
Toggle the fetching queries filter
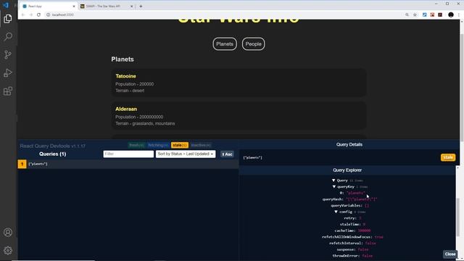158,145
